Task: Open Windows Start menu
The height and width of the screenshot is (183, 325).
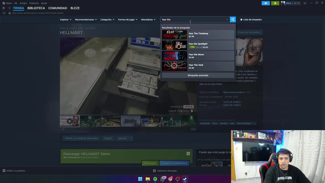Action: (x=140, y=179)
